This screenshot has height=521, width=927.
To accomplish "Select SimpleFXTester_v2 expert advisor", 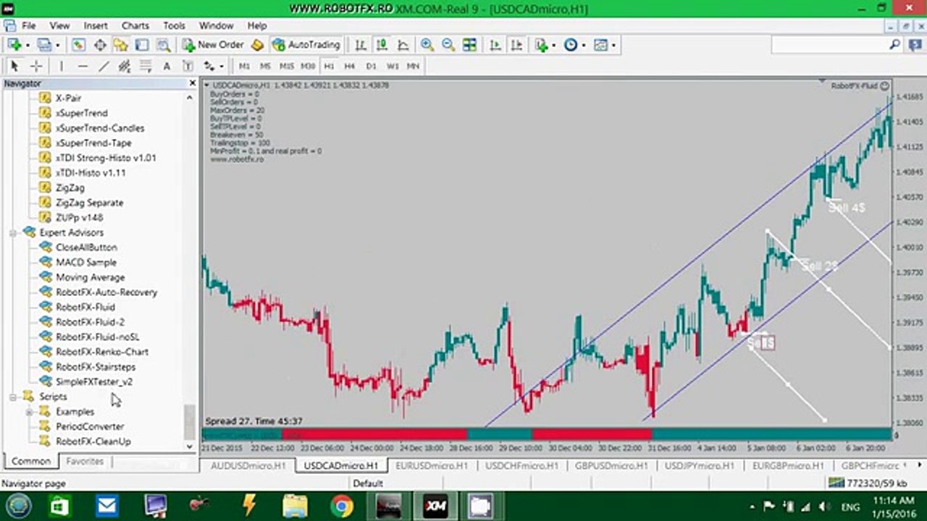I will point(94,381).
